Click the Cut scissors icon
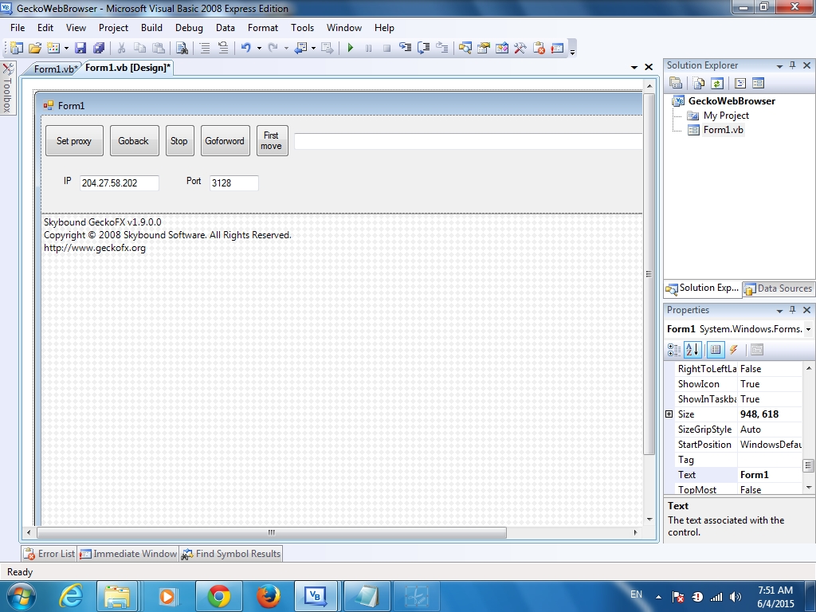This screenshot has height=612, width=816. (121, 48)
